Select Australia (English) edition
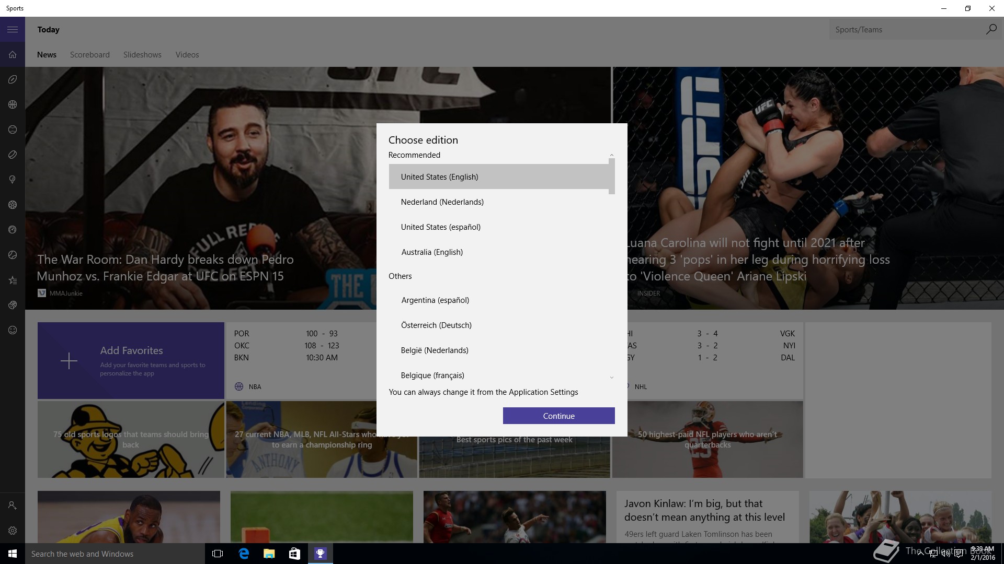Viewport: 1004px width, 564px height. (498, 252)
